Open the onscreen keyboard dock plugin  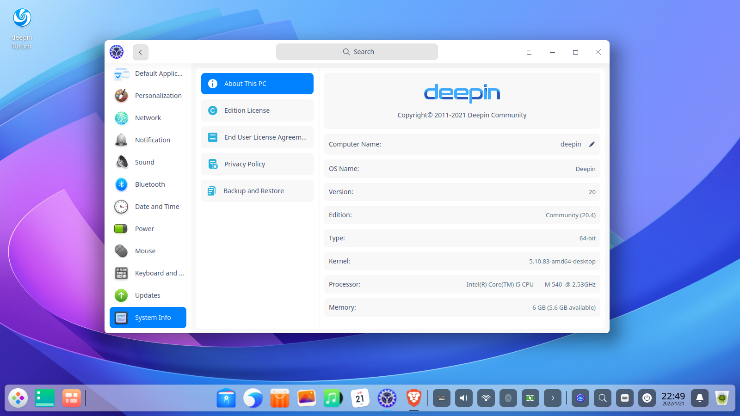pyautogui.click(x=625, y=398)
